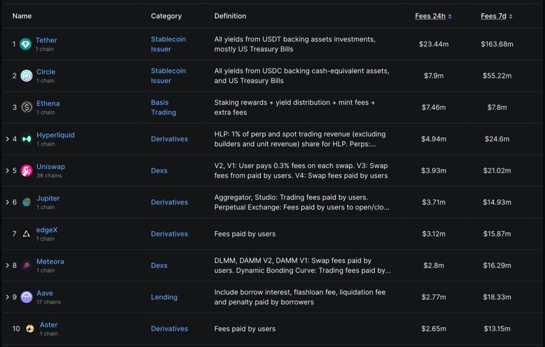Sort table by Fees 24h column
Image resolution: width=545 pixels, height=347 pixels.
coord(433,16)
